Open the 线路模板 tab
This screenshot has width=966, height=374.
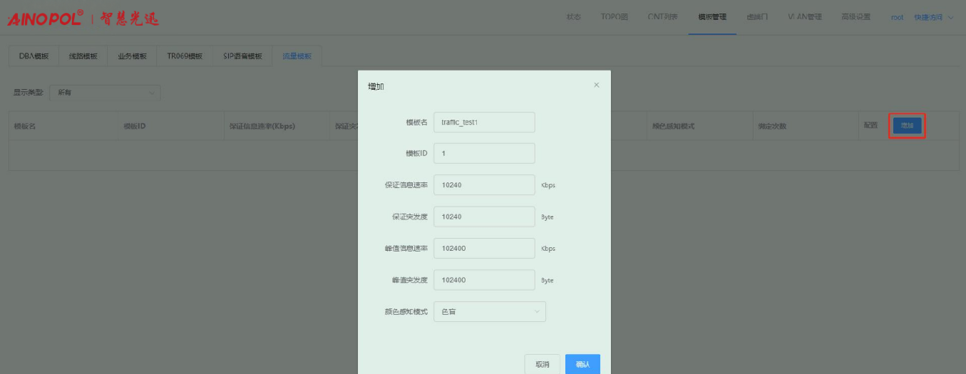click(83, 56)
